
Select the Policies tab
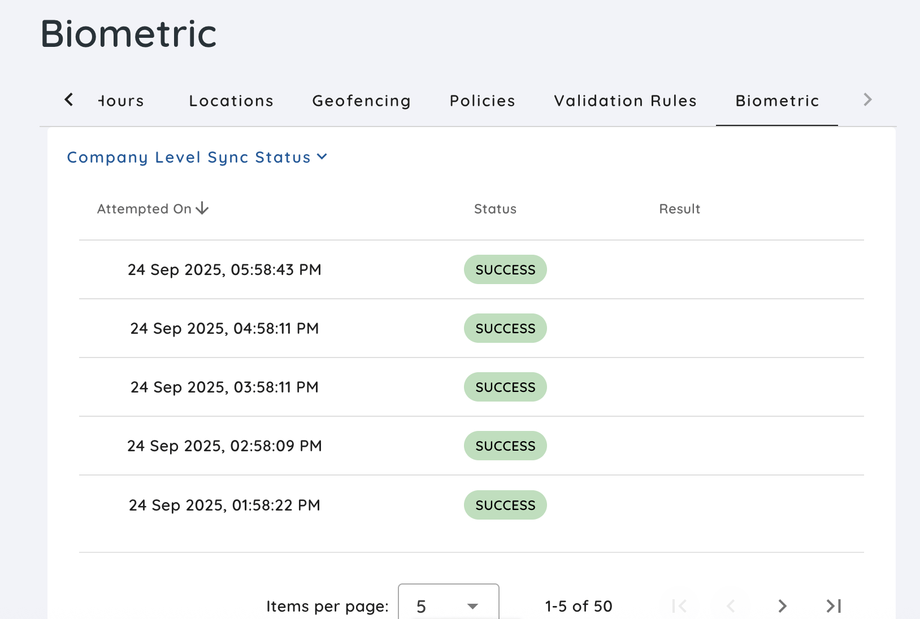[x=482, y=101]
